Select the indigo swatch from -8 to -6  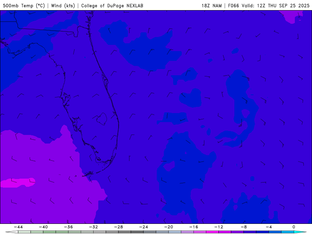click(x=250, y=232)
